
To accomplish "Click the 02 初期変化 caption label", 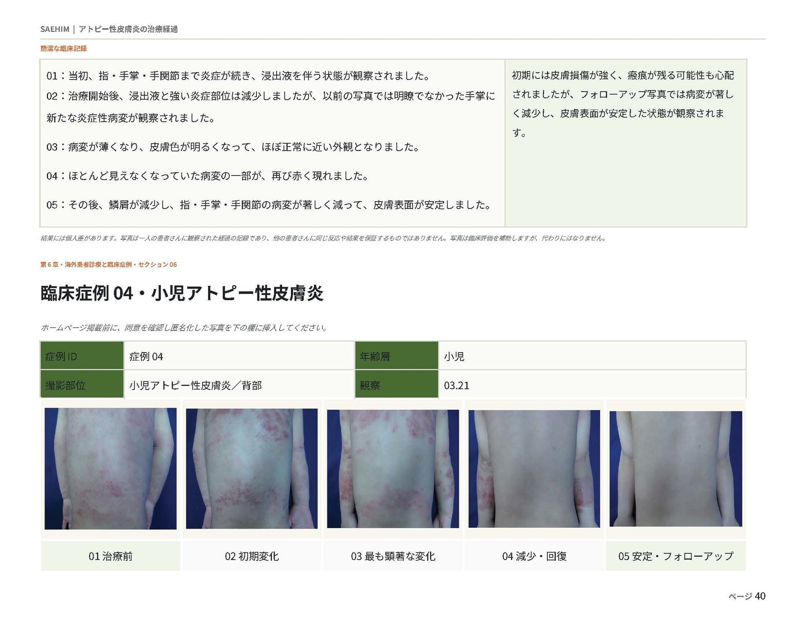I will tap(252, 556).
